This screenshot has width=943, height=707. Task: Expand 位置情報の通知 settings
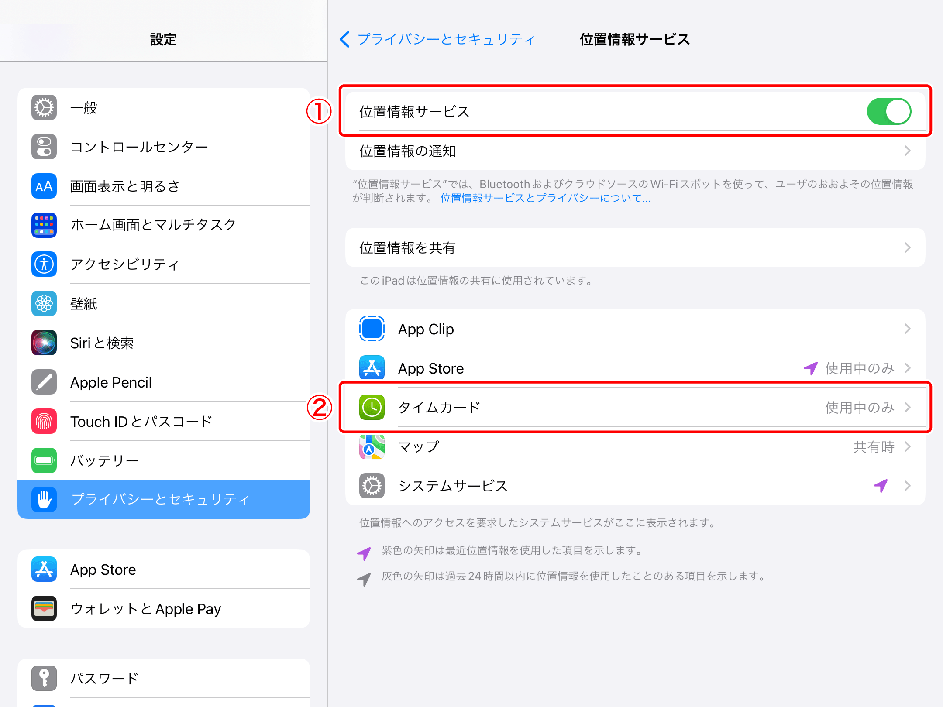(633, 151)
